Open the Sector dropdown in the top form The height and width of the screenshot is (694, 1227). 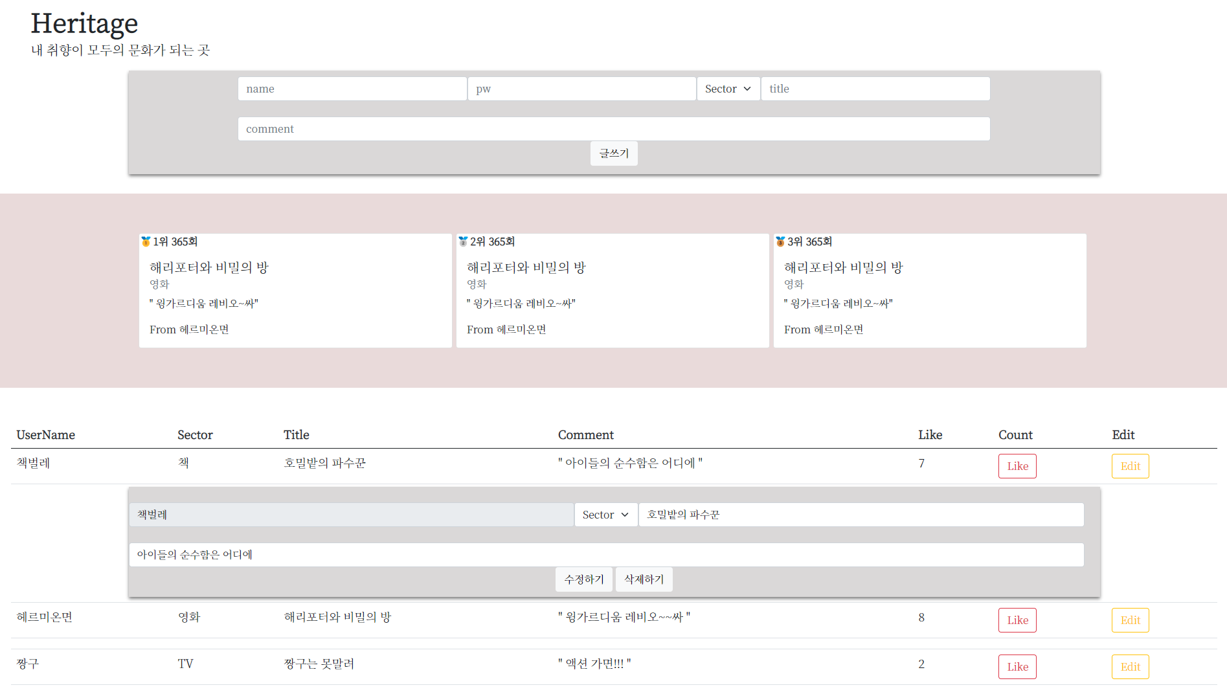tap(728, 89)
